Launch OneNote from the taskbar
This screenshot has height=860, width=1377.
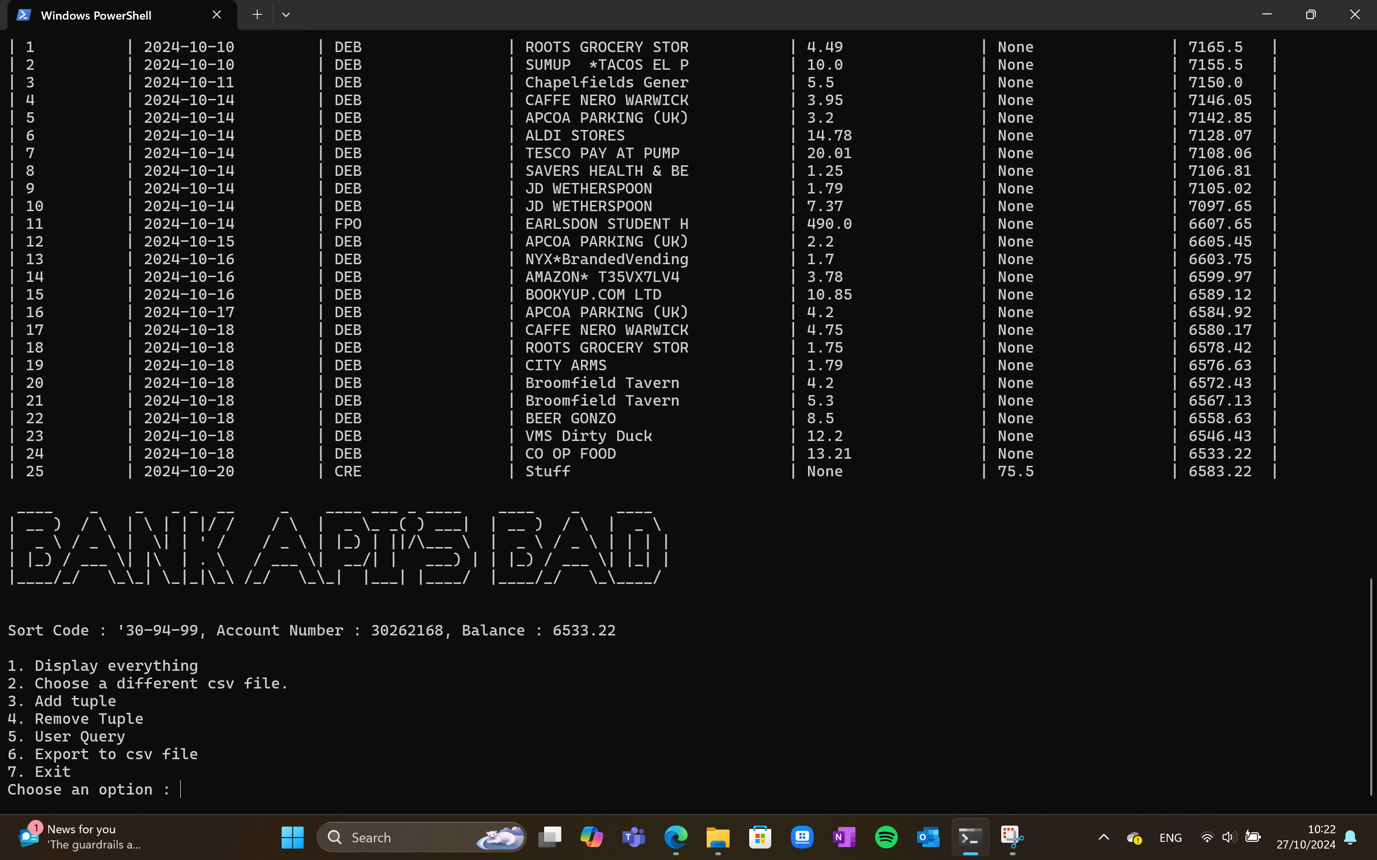tap(844, 837)
